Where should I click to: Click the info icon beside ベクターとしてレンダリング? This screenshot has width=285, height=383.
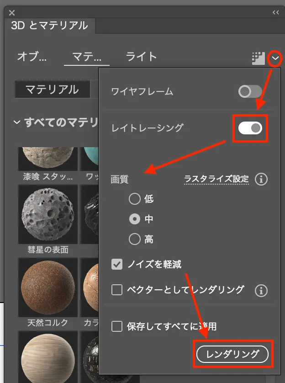pyautogui.click(x=261, y=291)
